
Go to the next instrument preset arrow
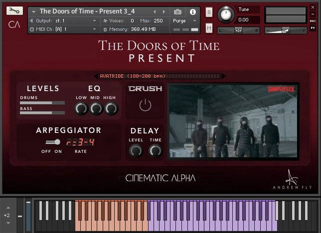click(164, 12)
